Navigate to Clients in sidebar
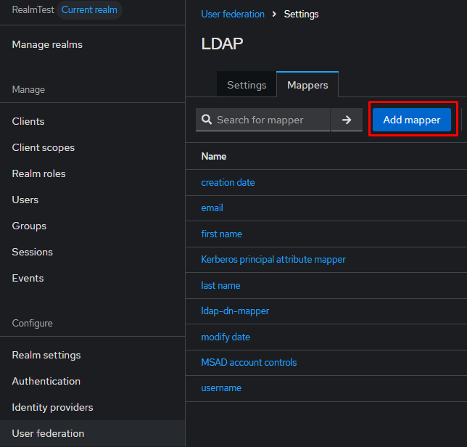This screenshot has width=467, height=447. (28, 121)
